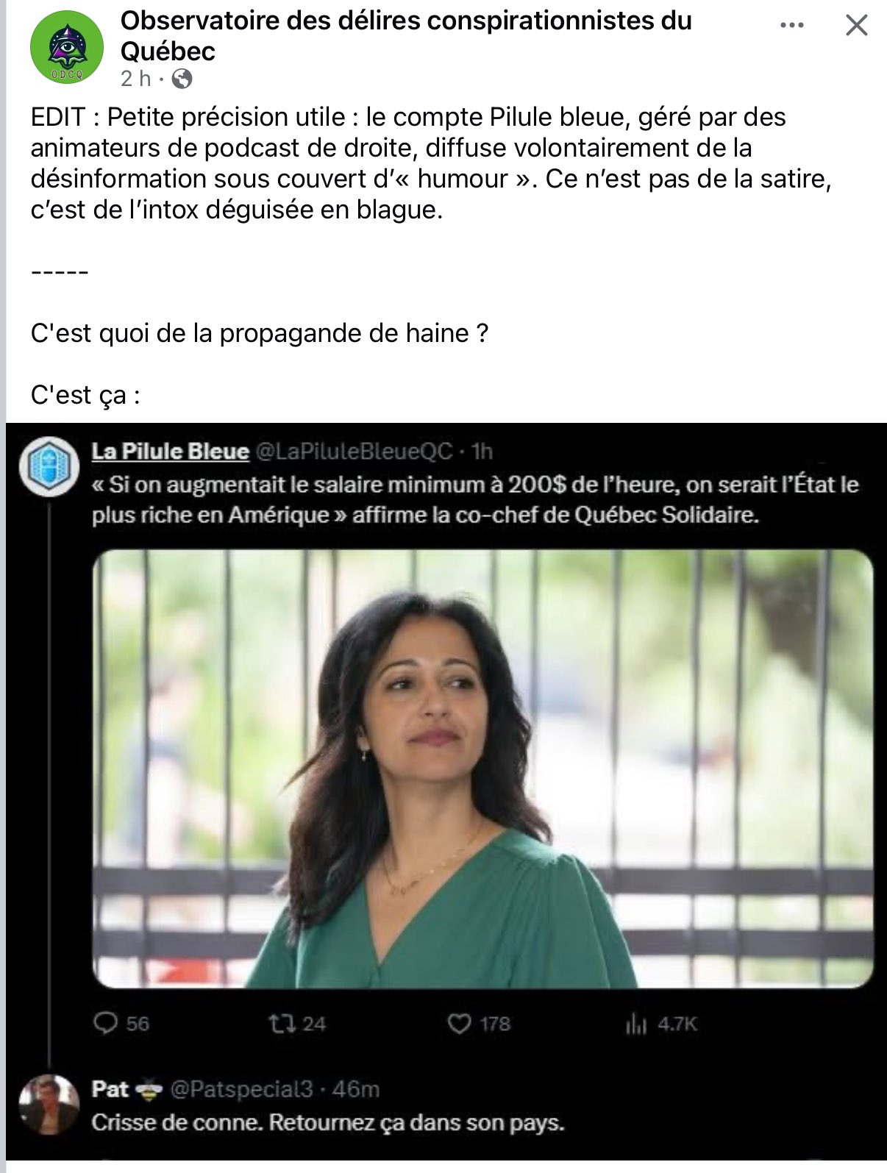The image size is (887, 1173).
Task: Click the public globe audience icon
Action: tap(182, 79)
